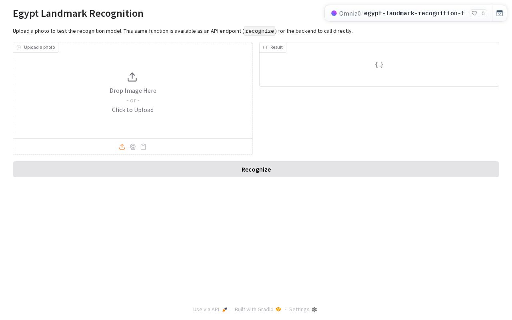Click the rocket icon beside Use via API
The width and height of the screenshot is (512, 320).
pos(225,310)
